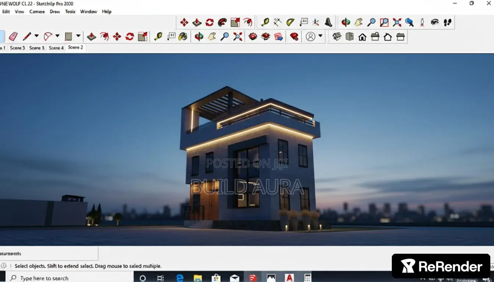Open the Calculator from the taskbar
Screen dimensions: 494x282
(308, 278)
